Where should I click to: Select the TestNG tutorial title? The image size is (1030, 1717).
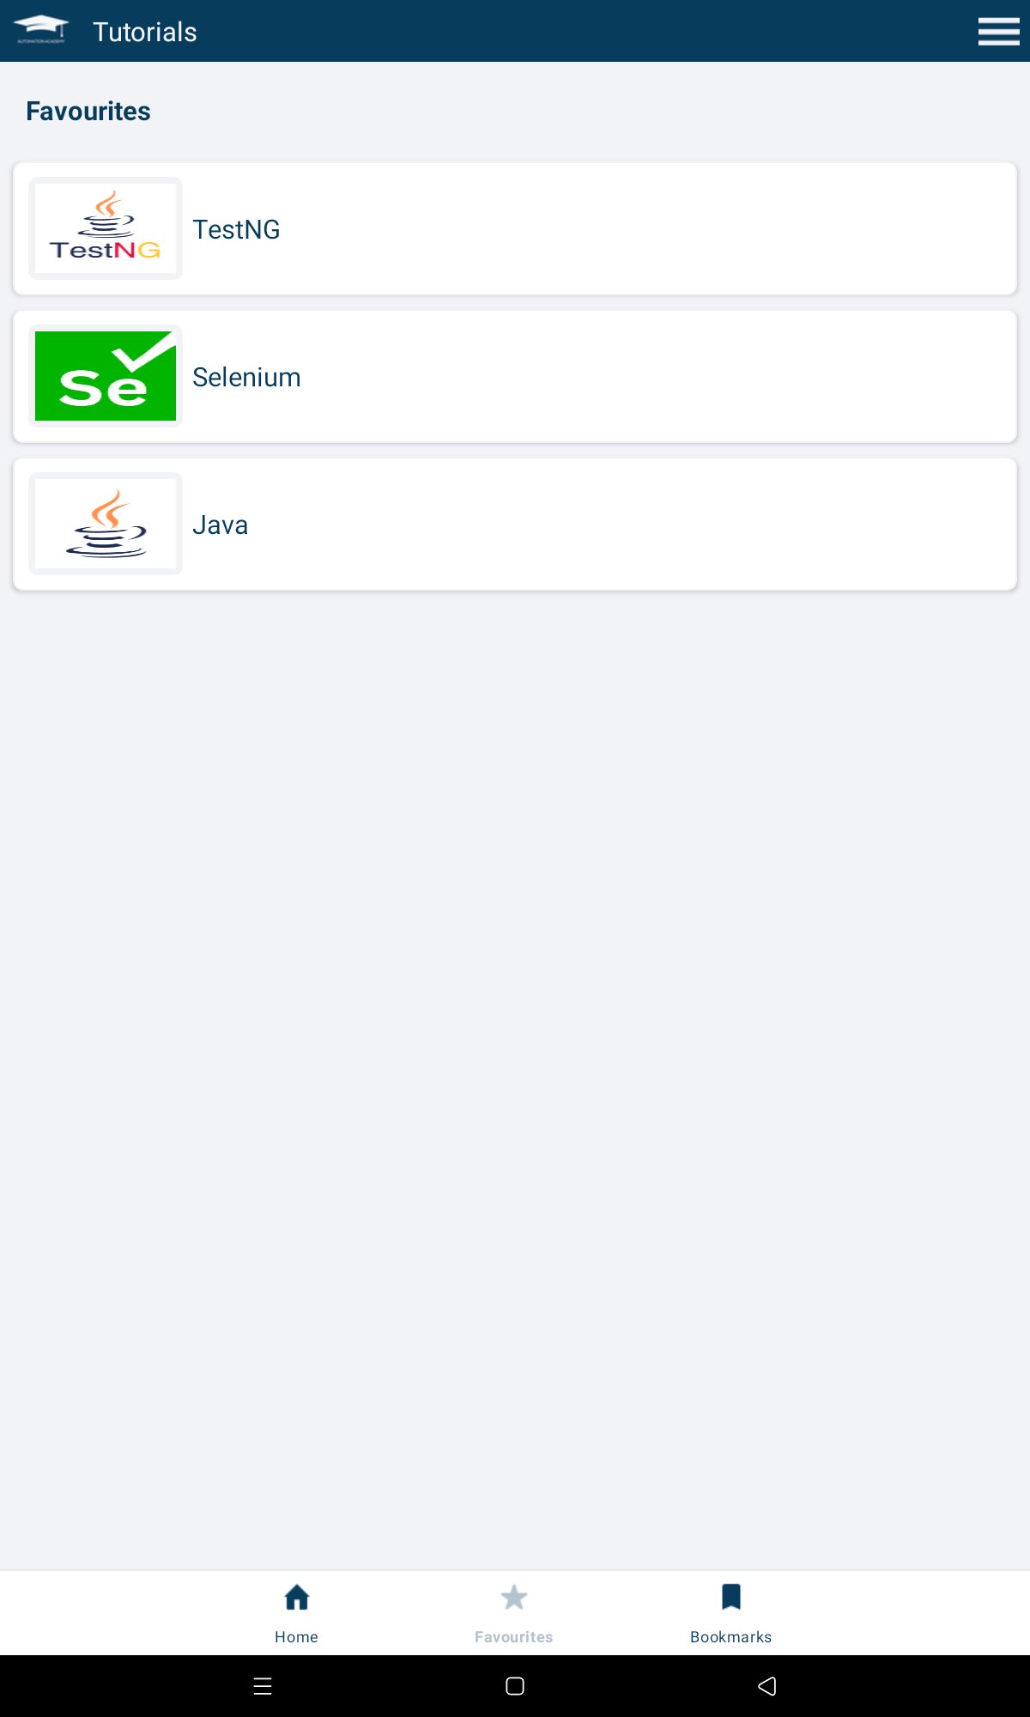[236, 229]
